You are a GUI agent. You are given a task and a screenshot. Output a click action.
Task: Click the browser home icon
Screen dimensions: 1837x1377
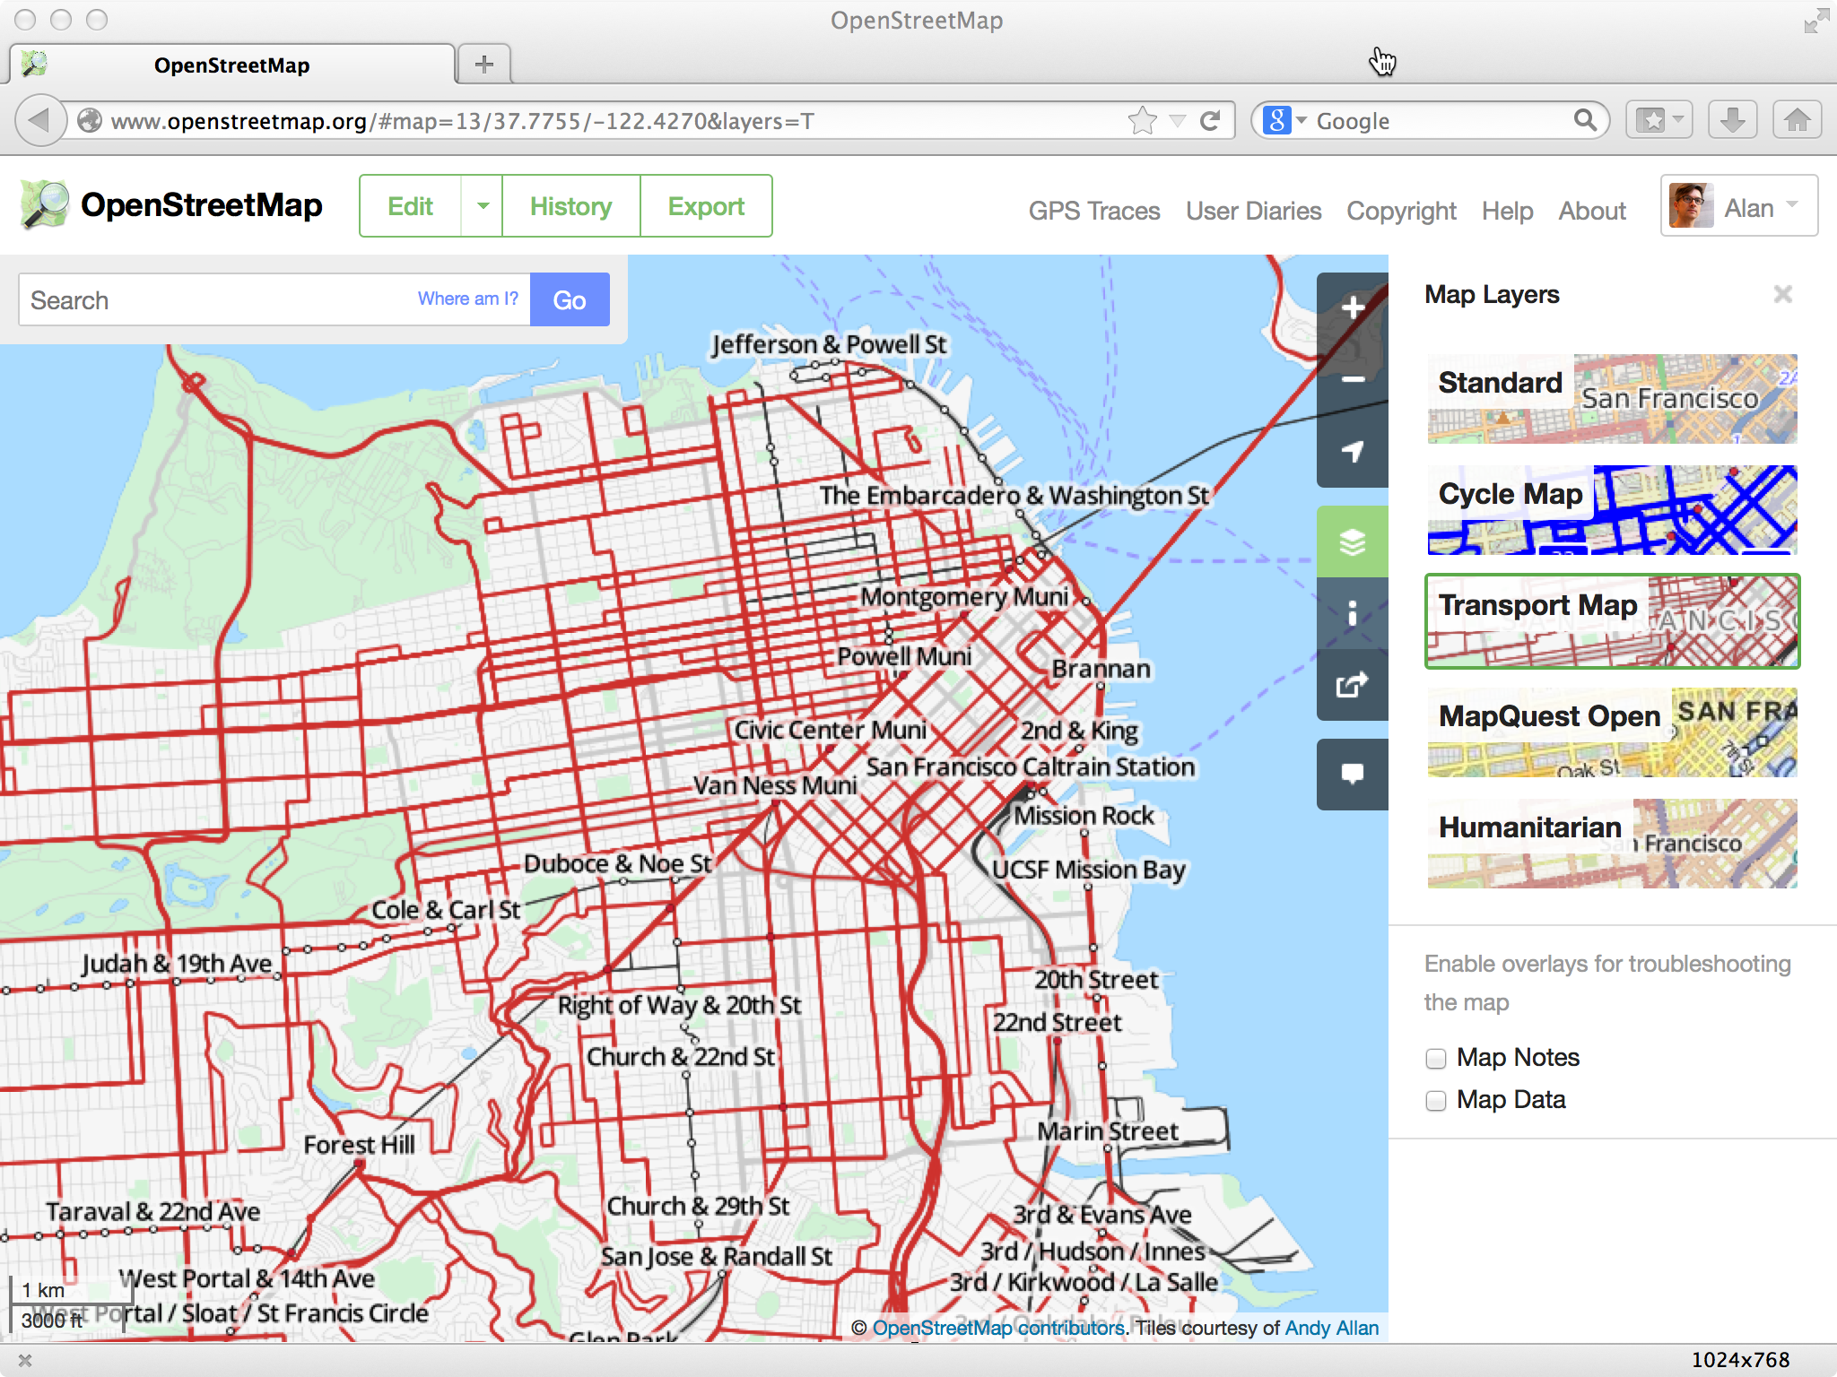tap(1797, 120)
